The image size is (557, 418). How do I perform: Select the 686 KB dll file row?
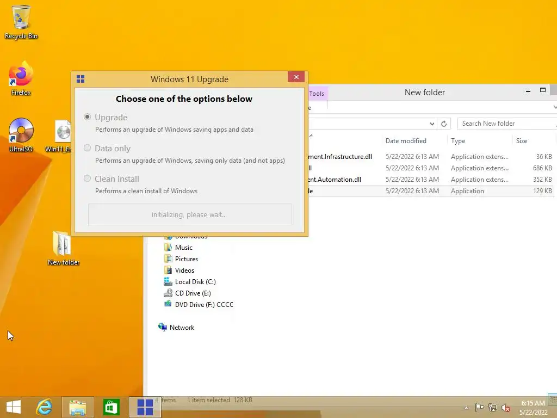point(431,168)
